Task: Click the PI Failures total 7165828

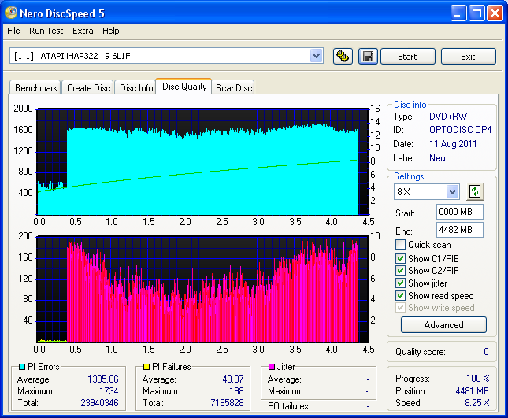Action: (x=227, y=403)
